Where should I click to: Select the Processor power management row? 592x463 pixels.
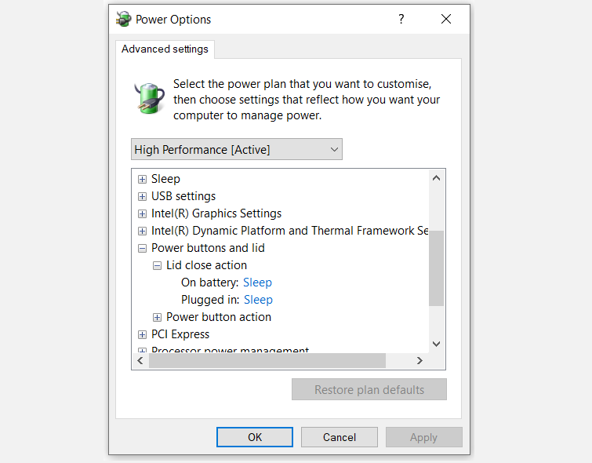[230, 350]
